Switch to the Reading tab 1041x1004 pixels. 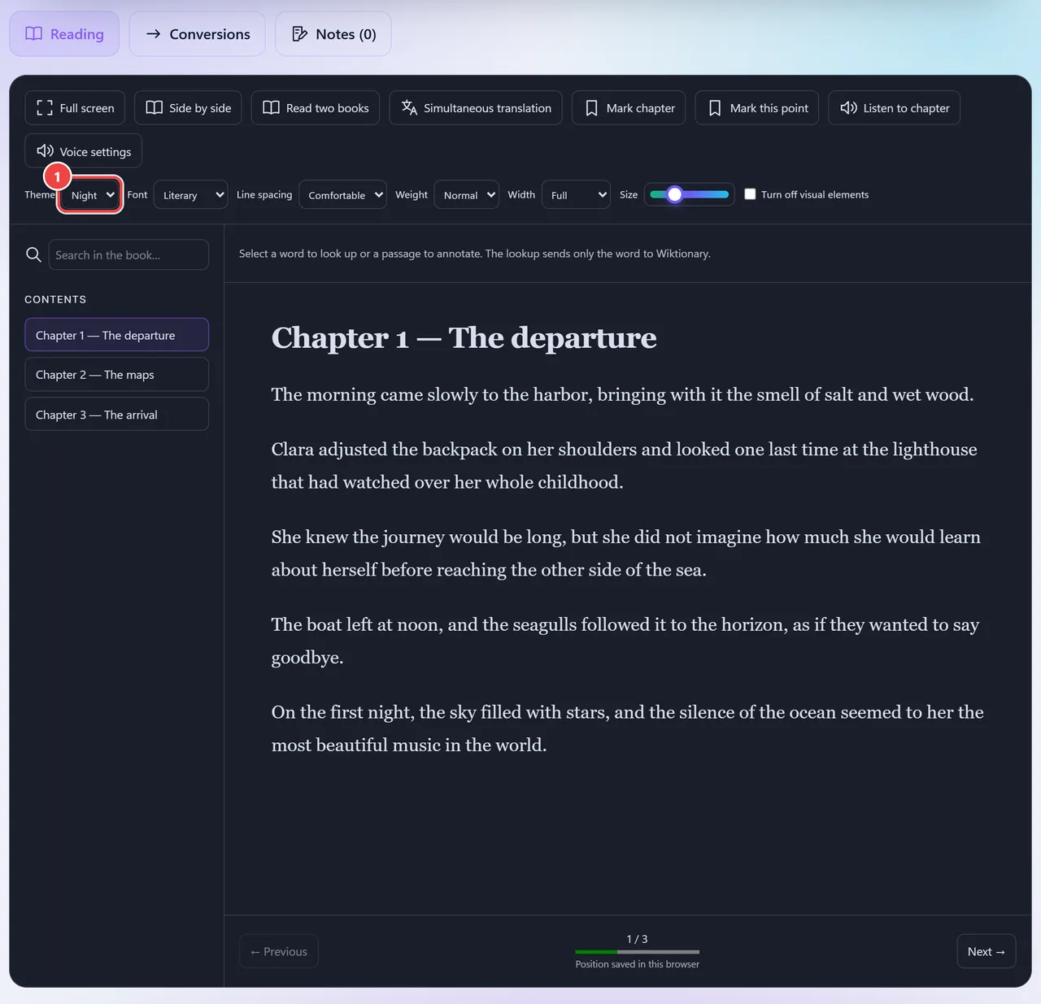[x=64, y=34]
